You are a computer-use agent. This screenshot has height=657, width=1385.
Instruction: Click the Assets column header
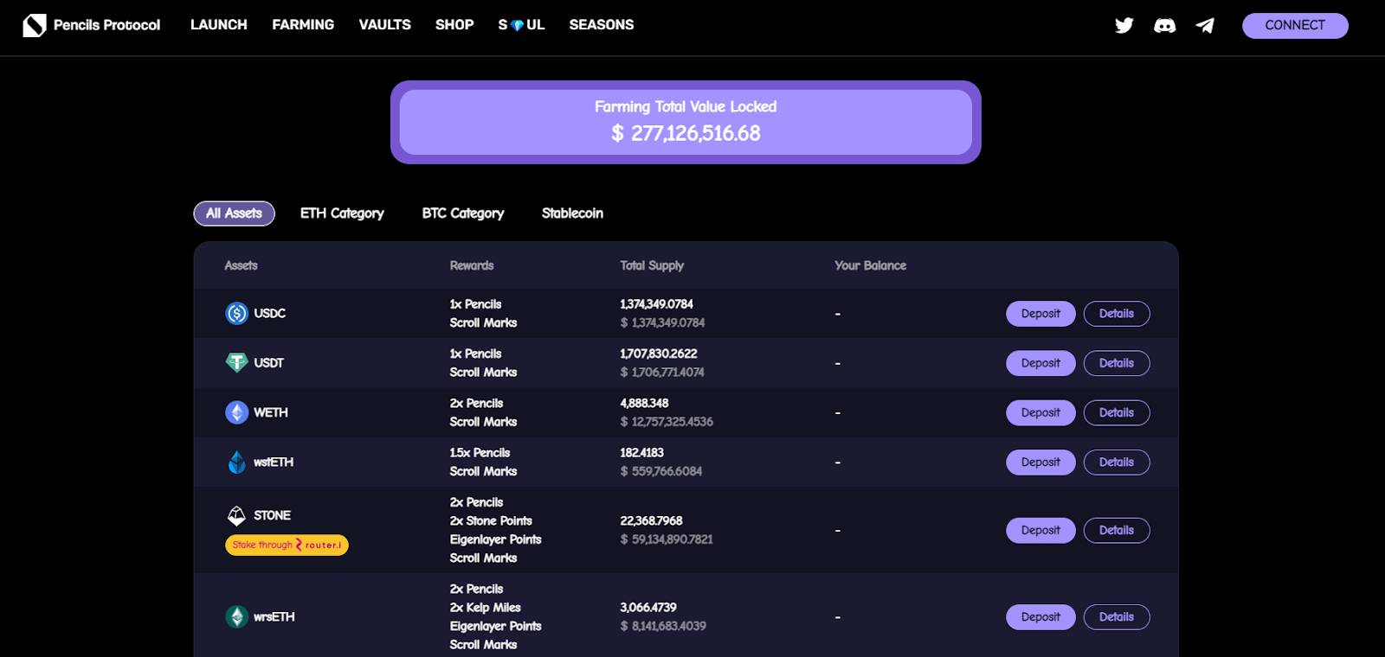[x=241, y=265]
